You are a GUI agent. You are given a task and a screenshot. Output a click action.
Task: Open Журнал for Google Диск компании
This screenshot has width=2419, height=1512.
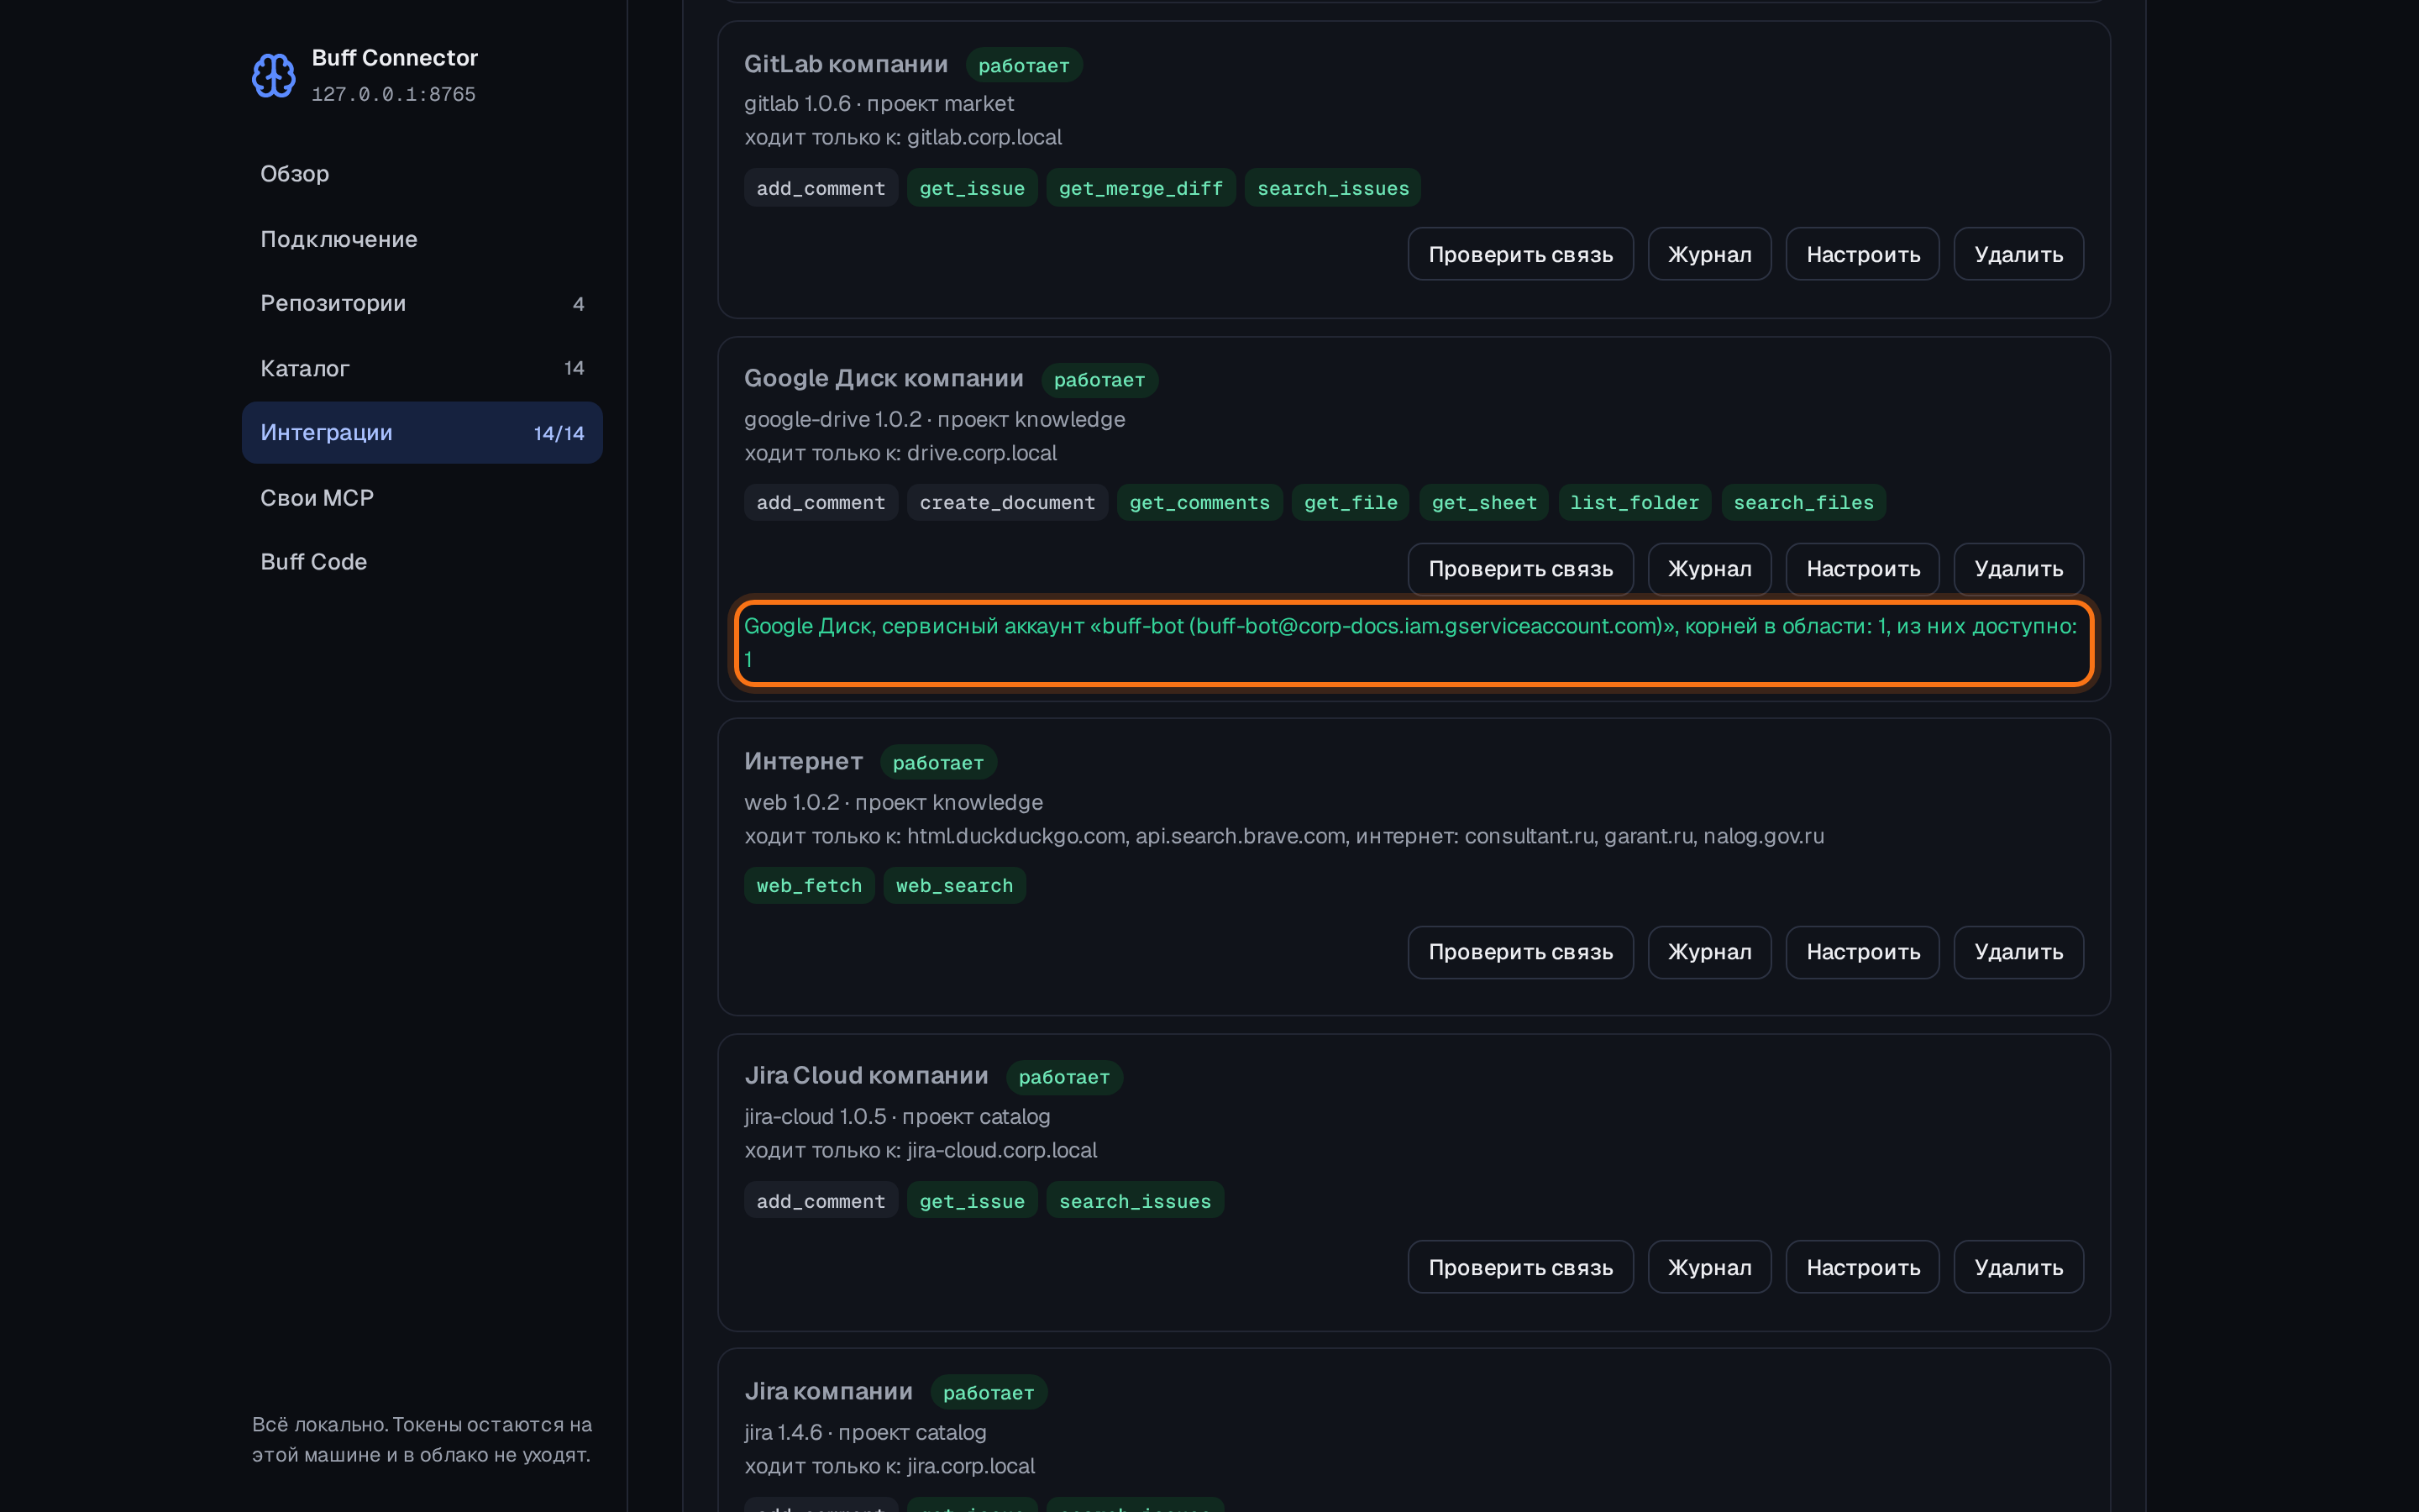click(x=1709, y=569)
